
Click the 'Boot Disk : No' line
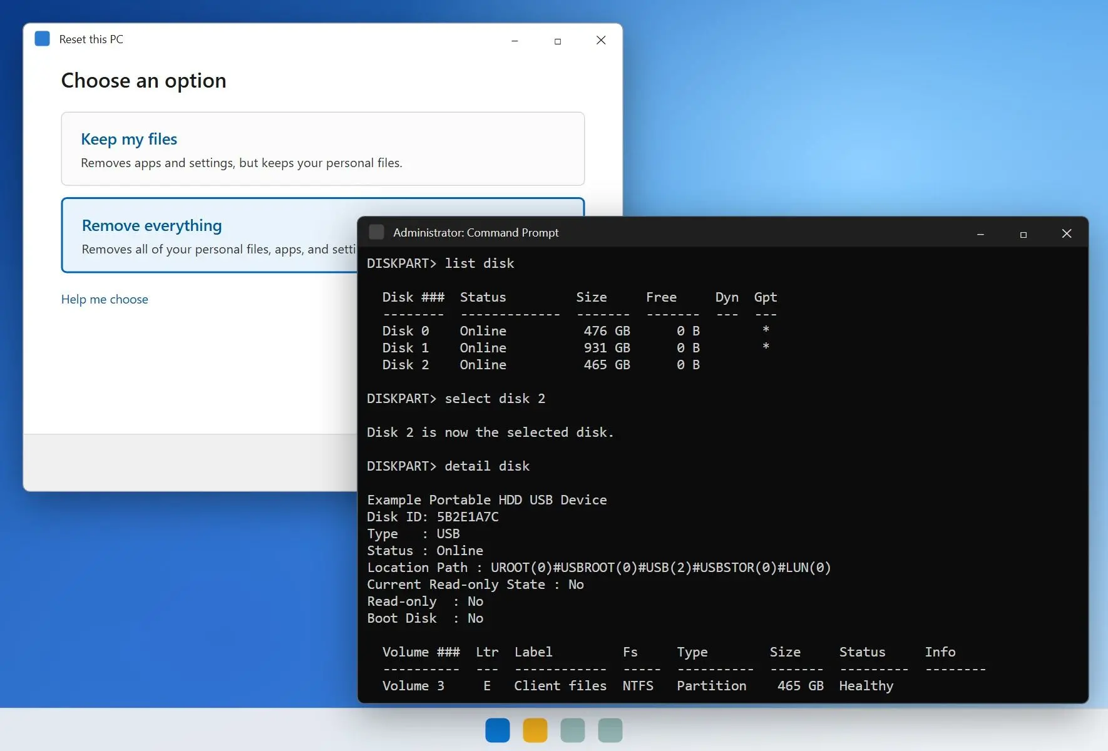425,618
